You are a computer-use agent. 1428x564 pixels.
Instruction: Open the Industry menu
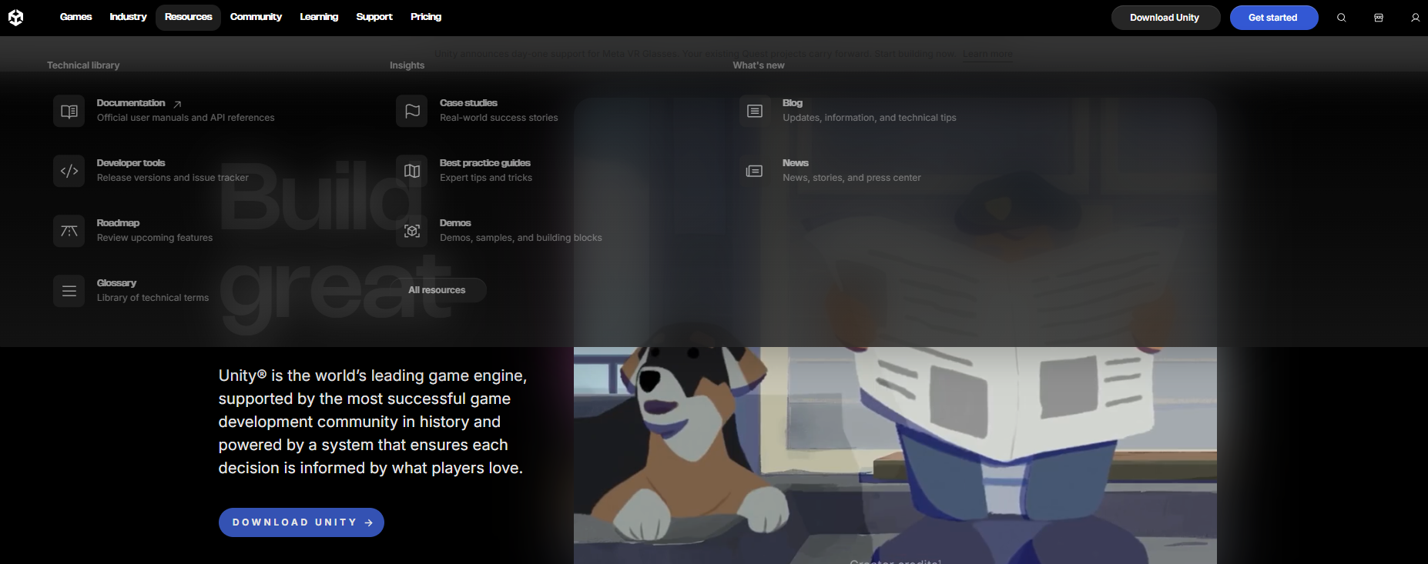[128, 17]
